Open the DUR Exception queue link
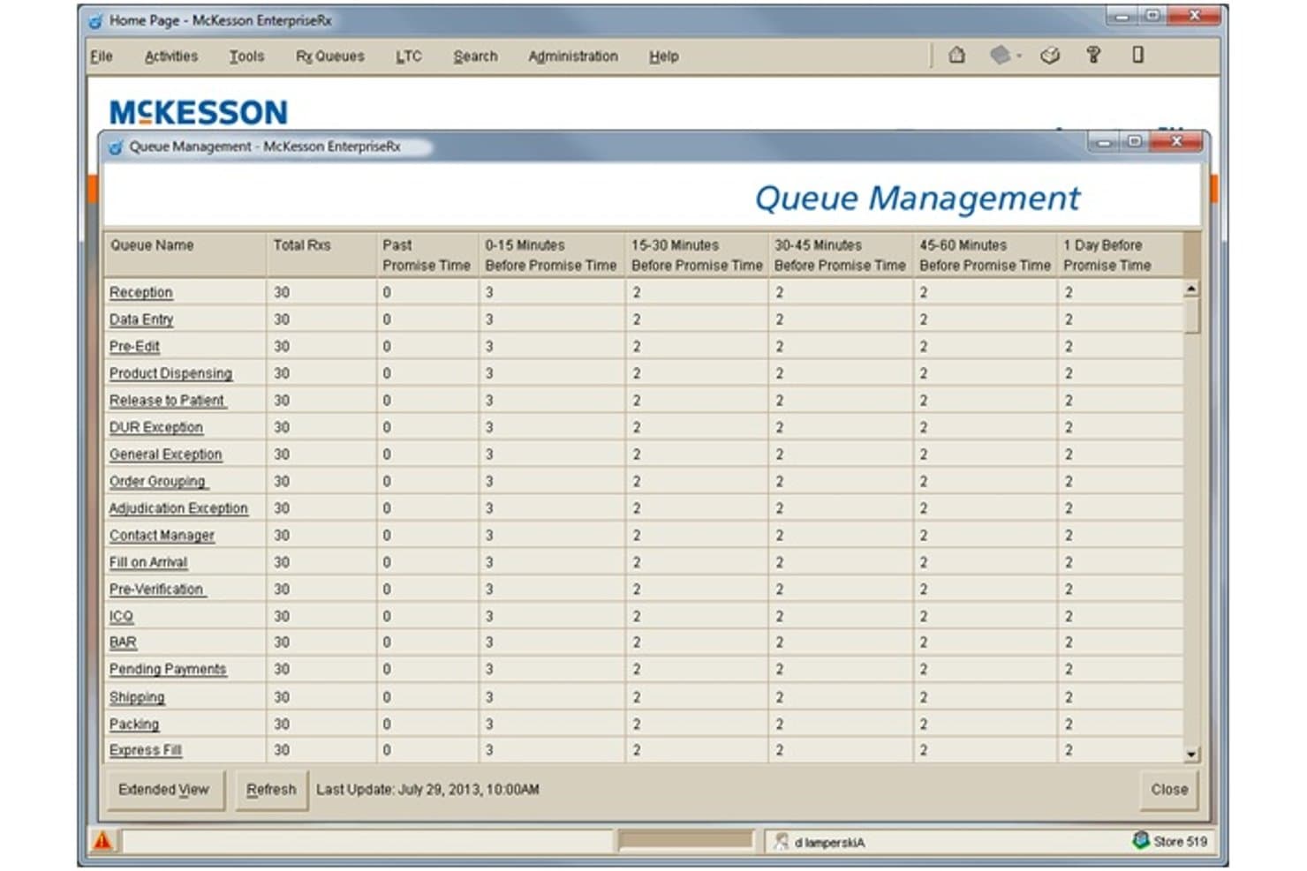This screenshot has height=871, width=1307. pyautogui.click(x=156, y=427)
